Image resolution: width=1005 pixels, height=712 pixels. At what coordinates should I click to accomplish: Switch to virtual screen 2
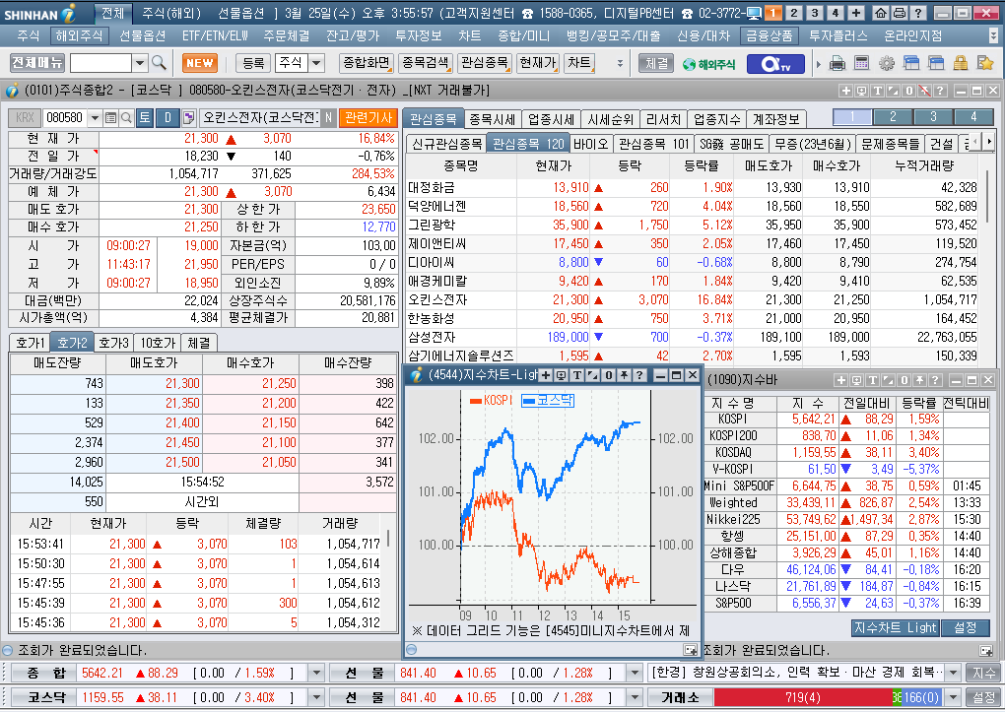[x=793, y=12]
